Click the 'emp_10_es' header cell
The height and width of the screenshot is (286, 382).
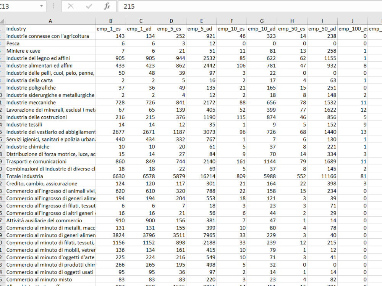tap(231, 29)
